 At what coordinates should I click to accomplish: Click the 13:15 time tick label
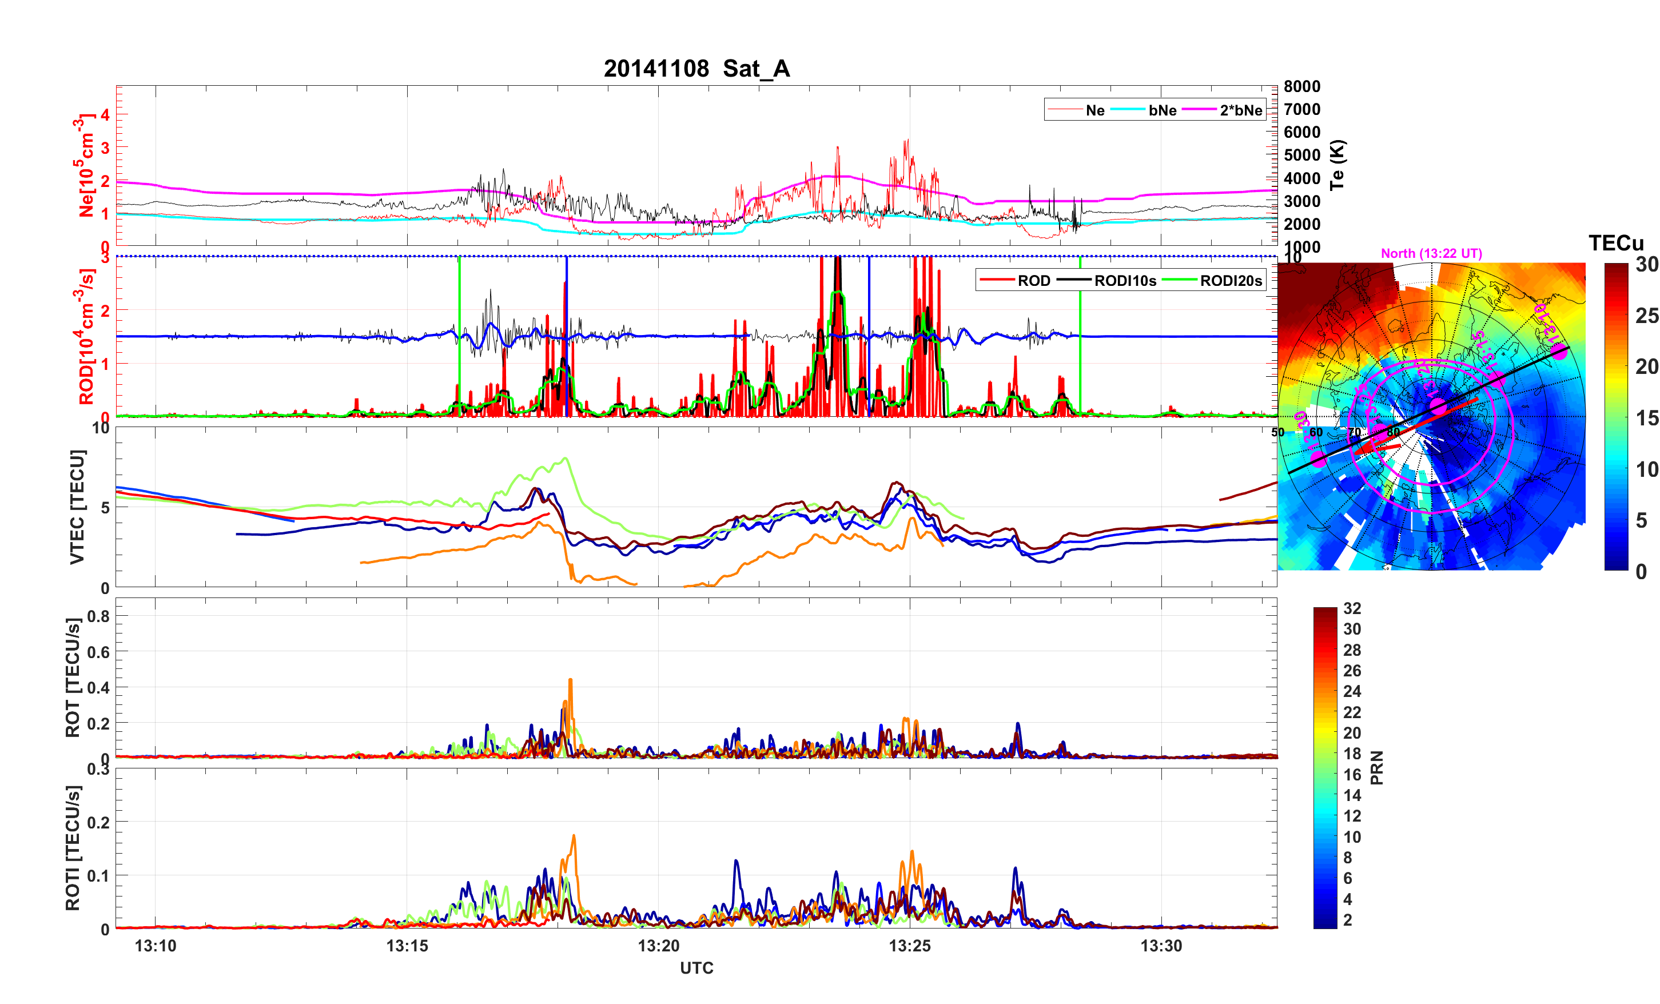click(407, 946)
